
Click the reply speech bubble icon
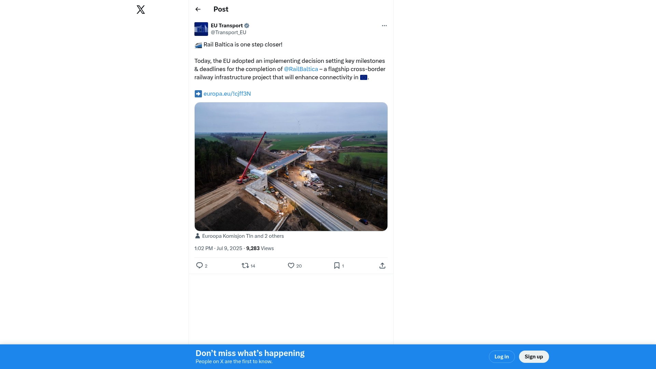pyautogui.click(x=200, y=265)
